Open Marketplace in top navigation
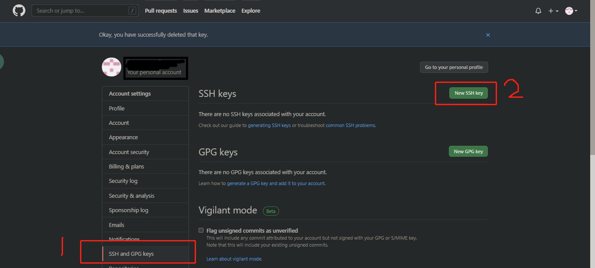 click(220, 11)
